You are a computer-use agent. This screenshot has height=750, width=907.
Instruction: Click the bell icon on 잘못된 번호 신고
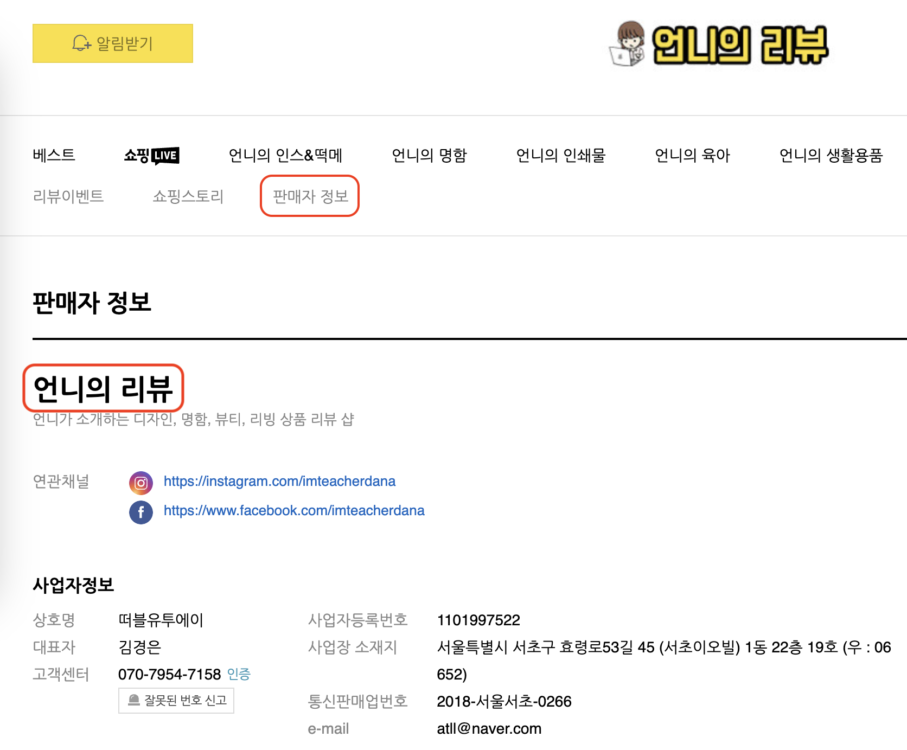pyautogui.click(x=134, y=700)
